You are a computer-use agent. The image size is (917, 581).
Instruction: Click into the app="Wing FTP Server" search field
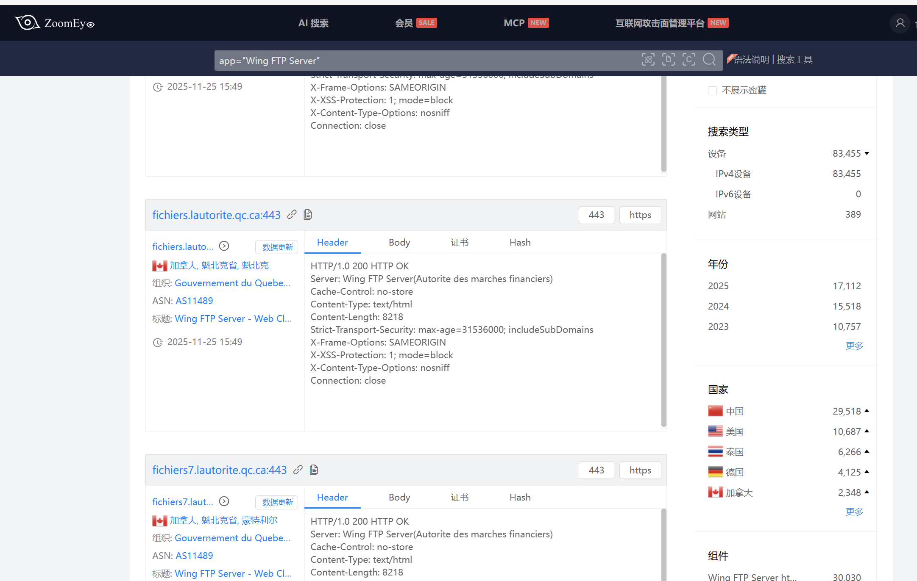424,61
